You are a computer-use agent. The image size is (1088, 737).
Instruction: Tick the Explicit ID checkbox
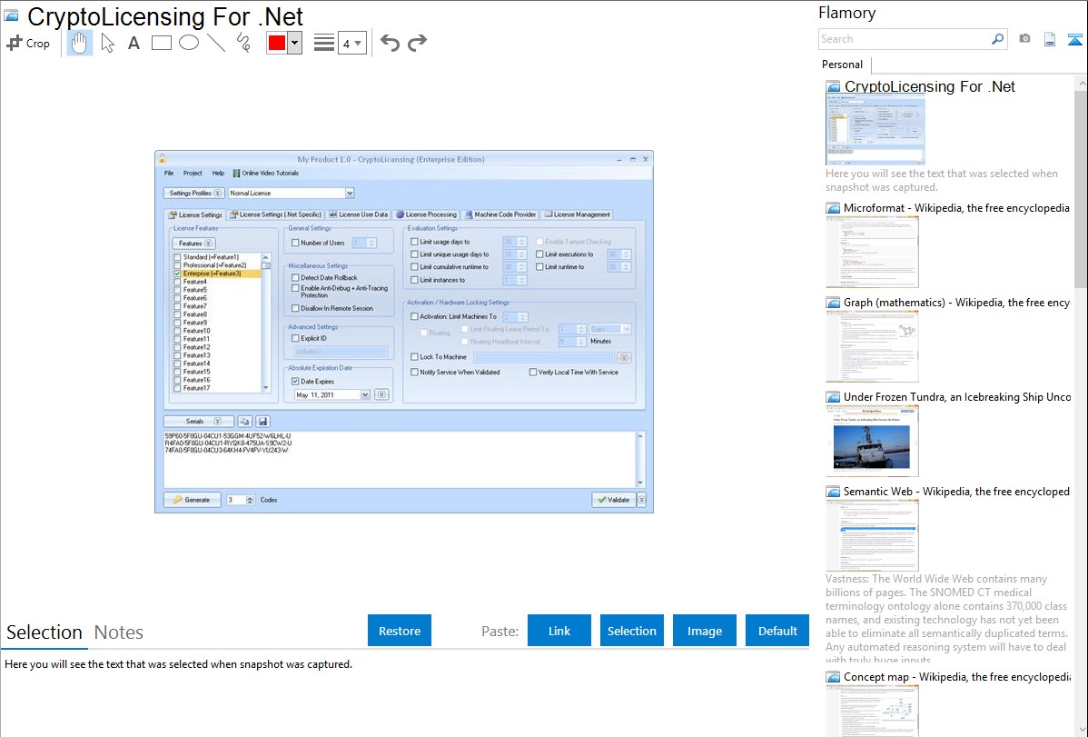(x=295, y=338)
